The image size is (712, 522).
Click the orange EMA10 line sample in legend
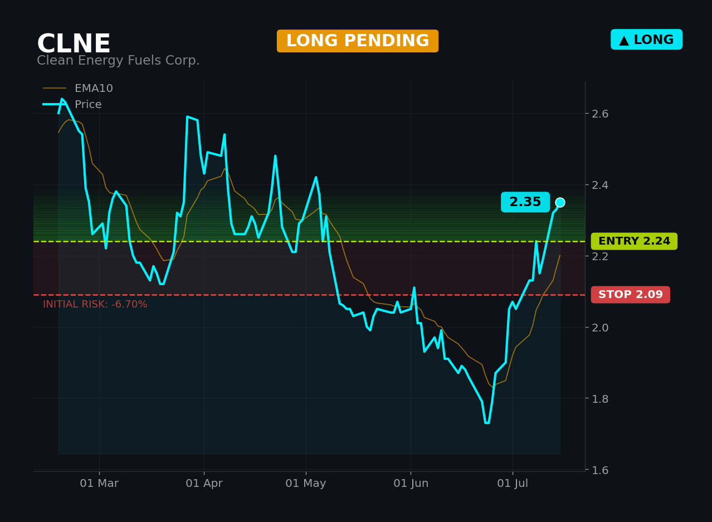(55, 89)
